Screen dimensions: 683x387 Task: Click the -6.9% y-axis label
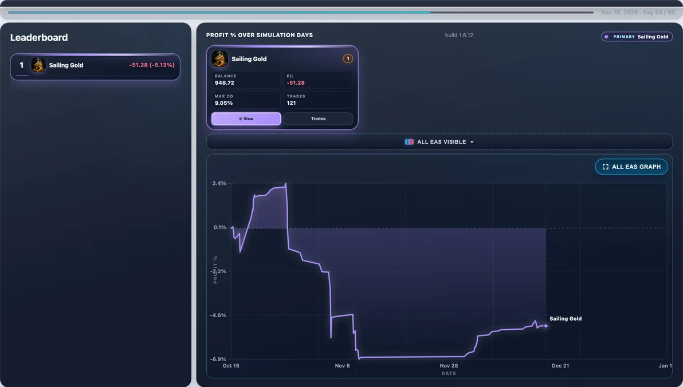click(x=218, y=359)
